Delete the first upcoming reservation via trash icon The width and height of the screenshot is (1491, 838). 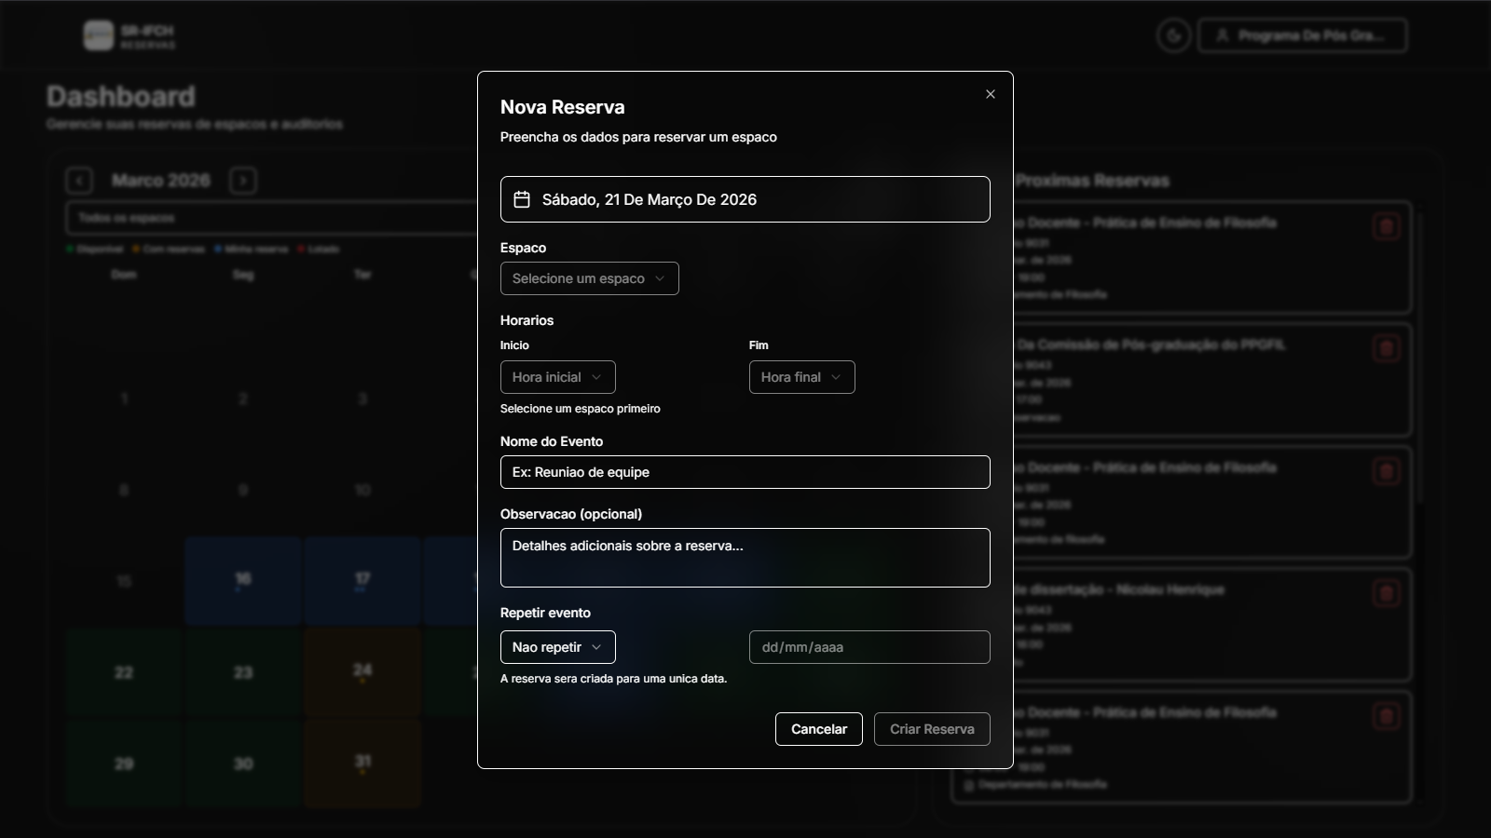pos(1386,226)
